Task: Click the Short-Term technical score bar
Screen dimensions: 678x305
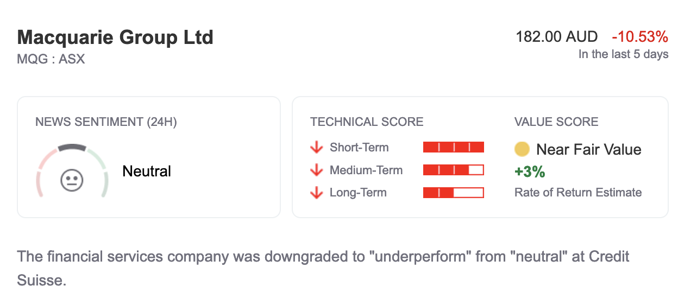Action: point(453,148)
